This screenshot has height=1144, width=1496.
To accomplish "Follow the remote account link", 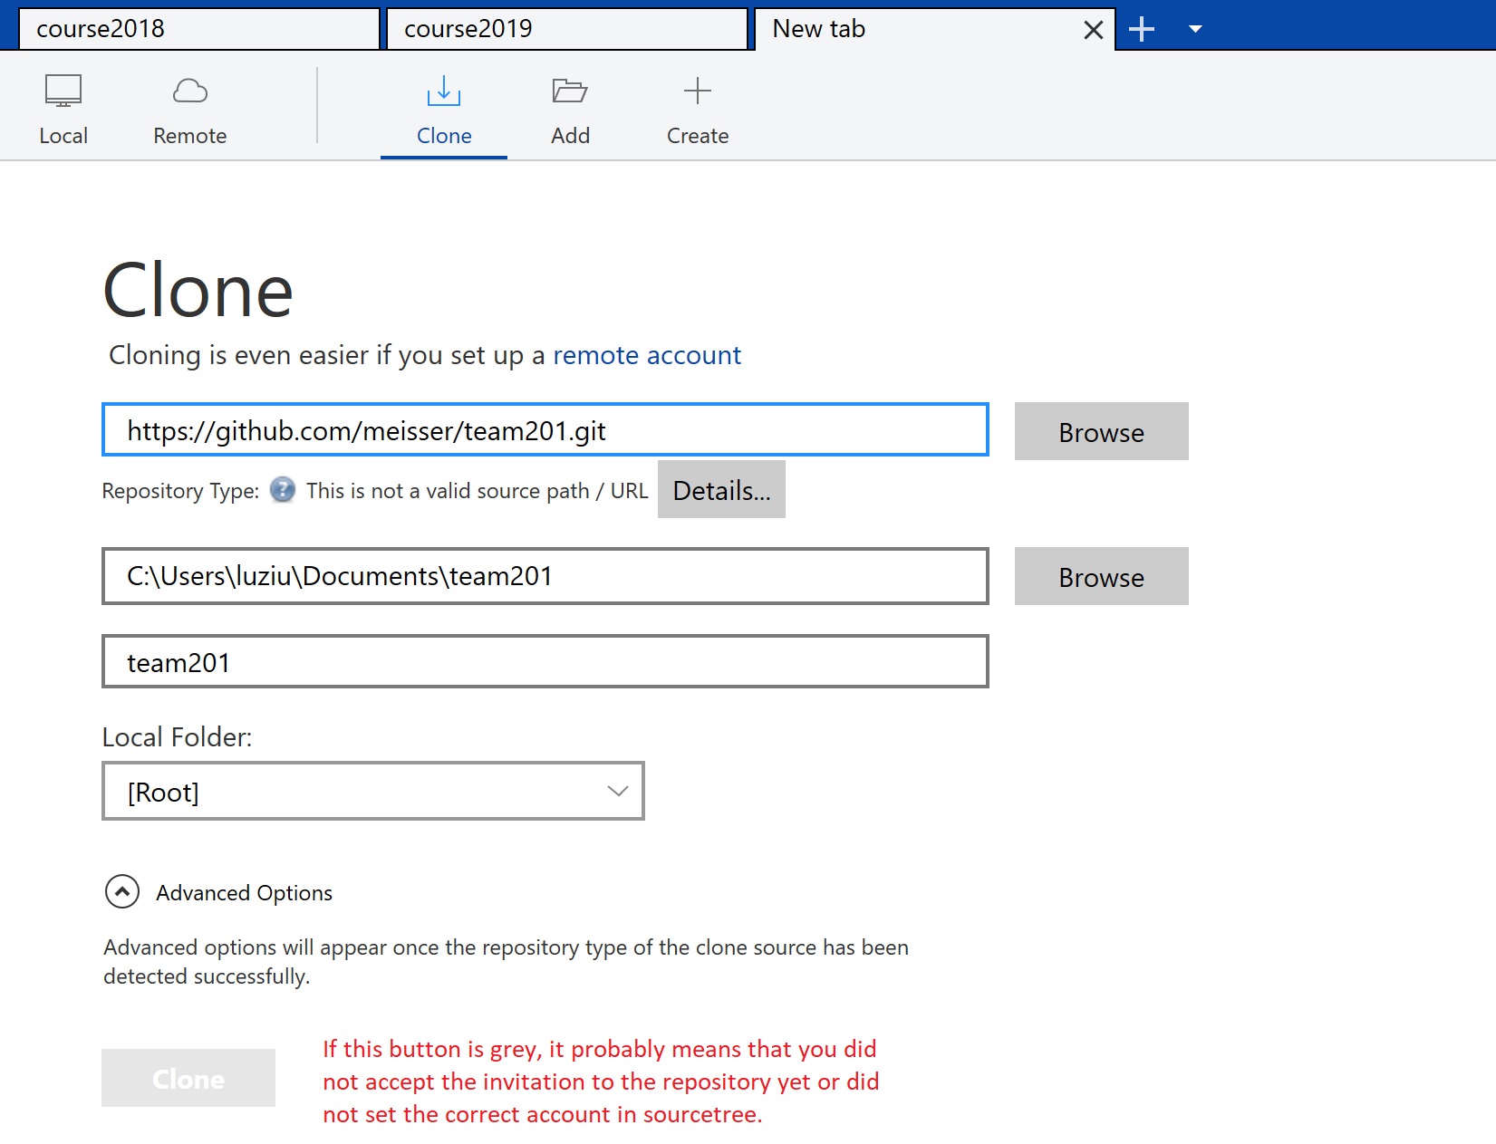I will (x=647, y=355).
